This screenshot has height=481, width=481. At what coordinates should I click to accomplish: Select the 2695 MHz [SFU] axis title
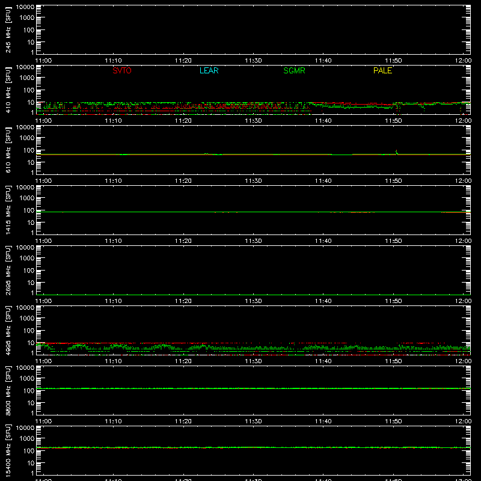[x=8, y=270]
